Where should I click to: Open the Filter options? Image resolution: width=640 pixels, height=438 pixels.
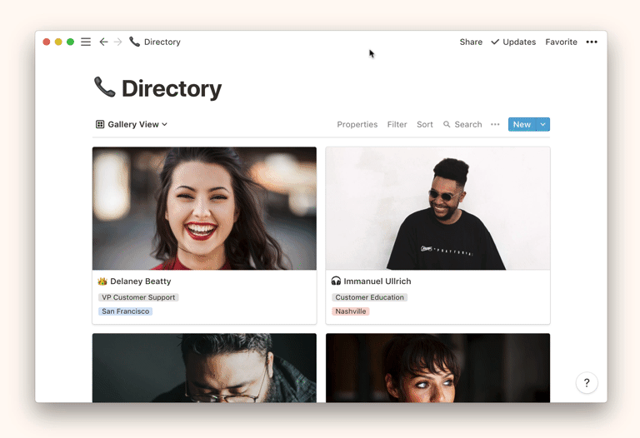pyautogui.click(x=397, y=124)
